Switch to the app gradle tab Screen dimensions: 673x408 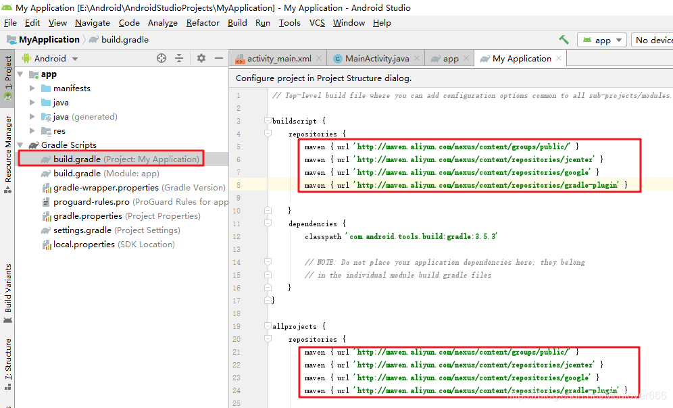coord(451,58)
